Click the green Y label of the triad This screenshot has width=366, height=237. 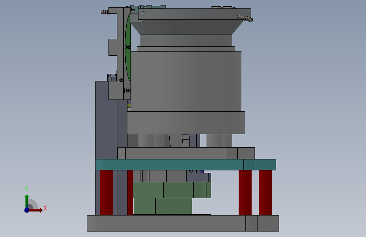27,190
